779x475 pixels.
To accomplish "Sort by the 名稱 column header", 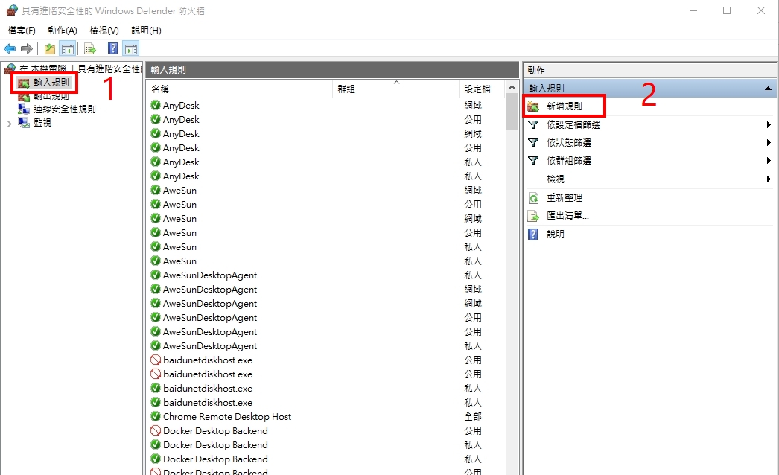I will tap(240, 89).
